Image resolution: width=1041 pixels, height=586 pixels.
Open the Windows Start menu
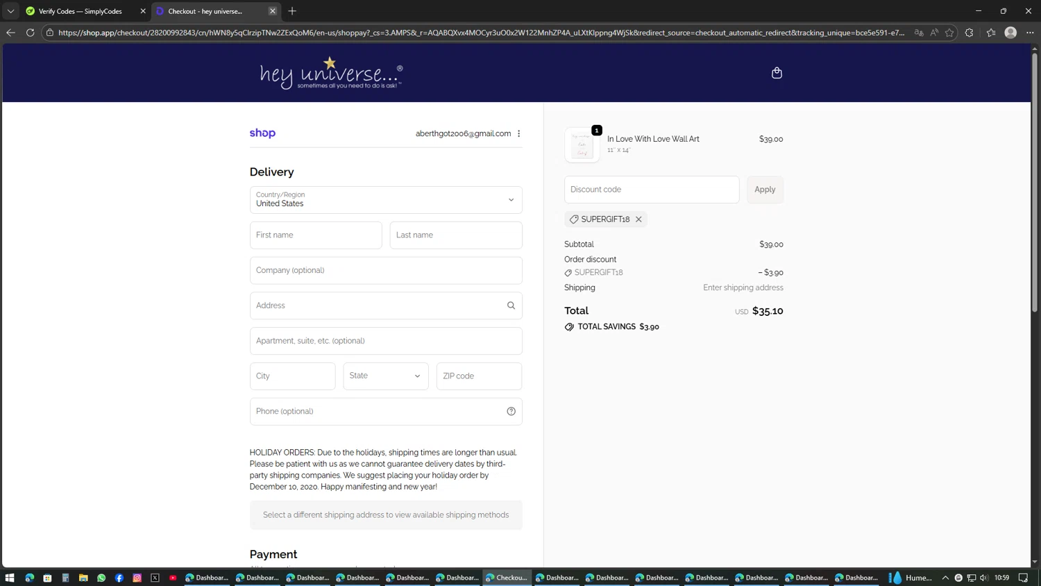(x=10, y=578)
